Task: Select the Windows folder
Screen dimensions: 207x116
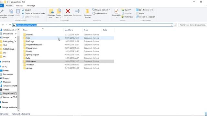Action: (68, 65)
